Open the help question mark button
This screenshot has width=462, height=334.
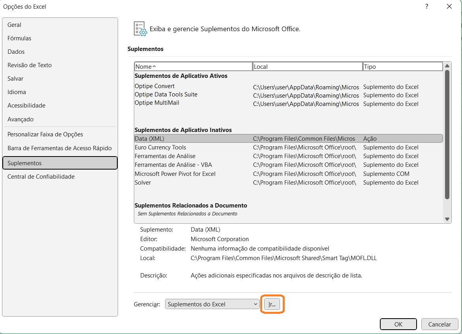click(426, 6)
